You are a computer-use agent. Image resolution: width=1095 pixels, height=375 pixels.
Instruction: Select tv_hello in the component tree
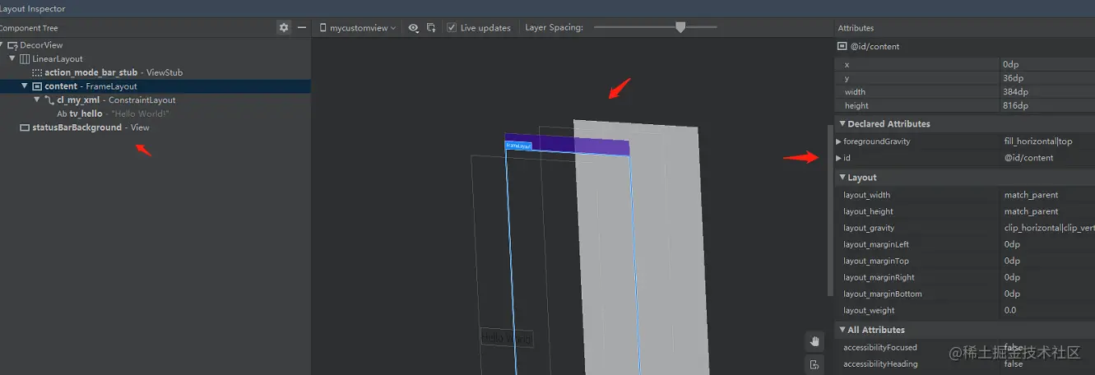[x=113, y=113]
